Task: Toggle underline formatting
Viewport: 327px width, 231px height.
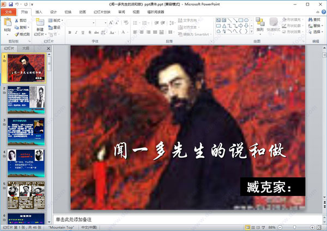Action: [x=83, y=32]
